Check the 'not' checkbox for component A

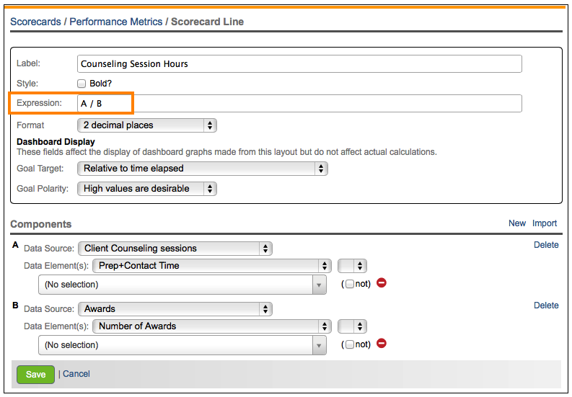pos(351,284)
